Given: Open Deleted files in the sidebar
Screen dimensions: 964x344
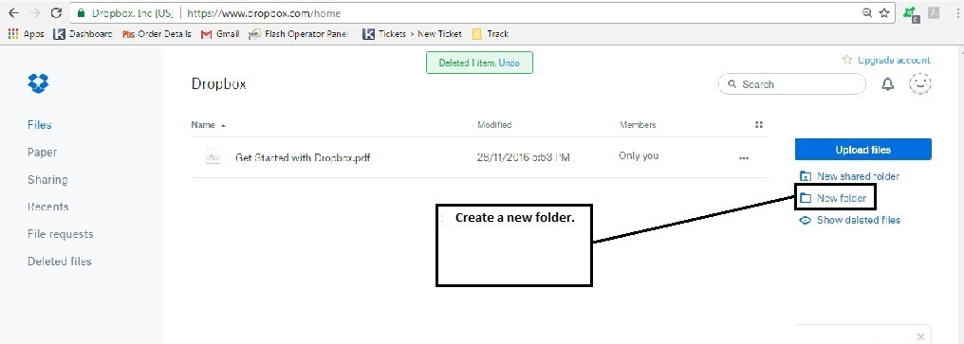Looking at the screenshot, I should pos(59,262).
